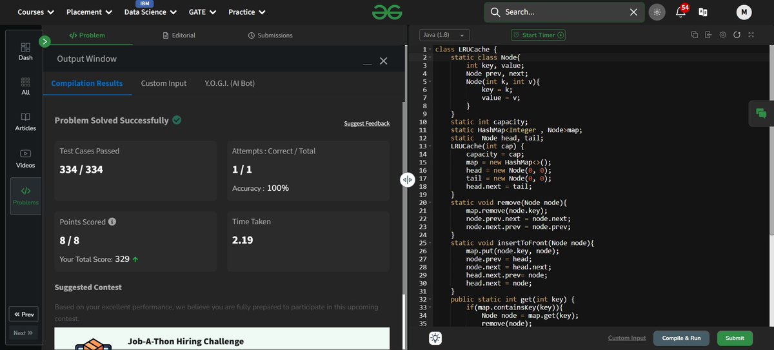This screenshot has height=350, width=774.
Task: Open Articles sidebar item
Action: click(25, 122)
